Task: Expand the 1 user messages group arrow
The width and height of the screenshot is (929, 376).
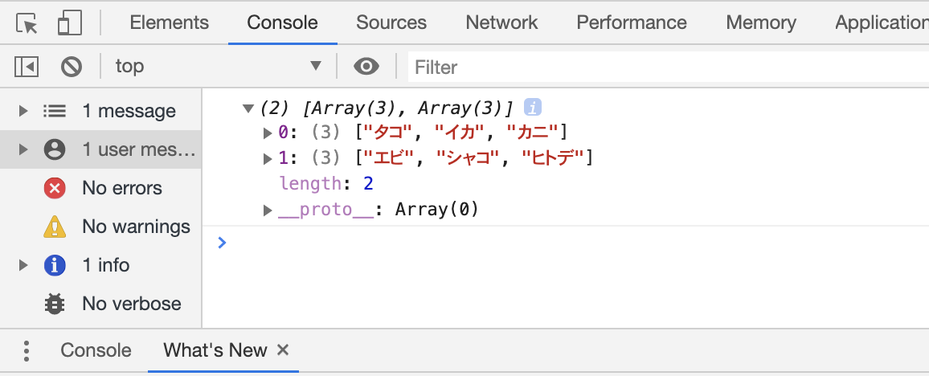Action: [x=23, y=149]
